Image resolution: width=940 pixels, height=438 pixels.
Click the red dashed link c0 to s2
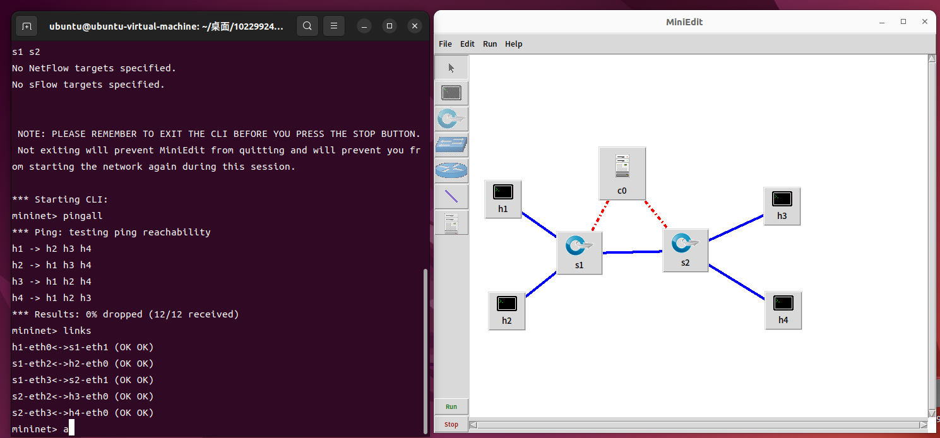tap(656, 215)
